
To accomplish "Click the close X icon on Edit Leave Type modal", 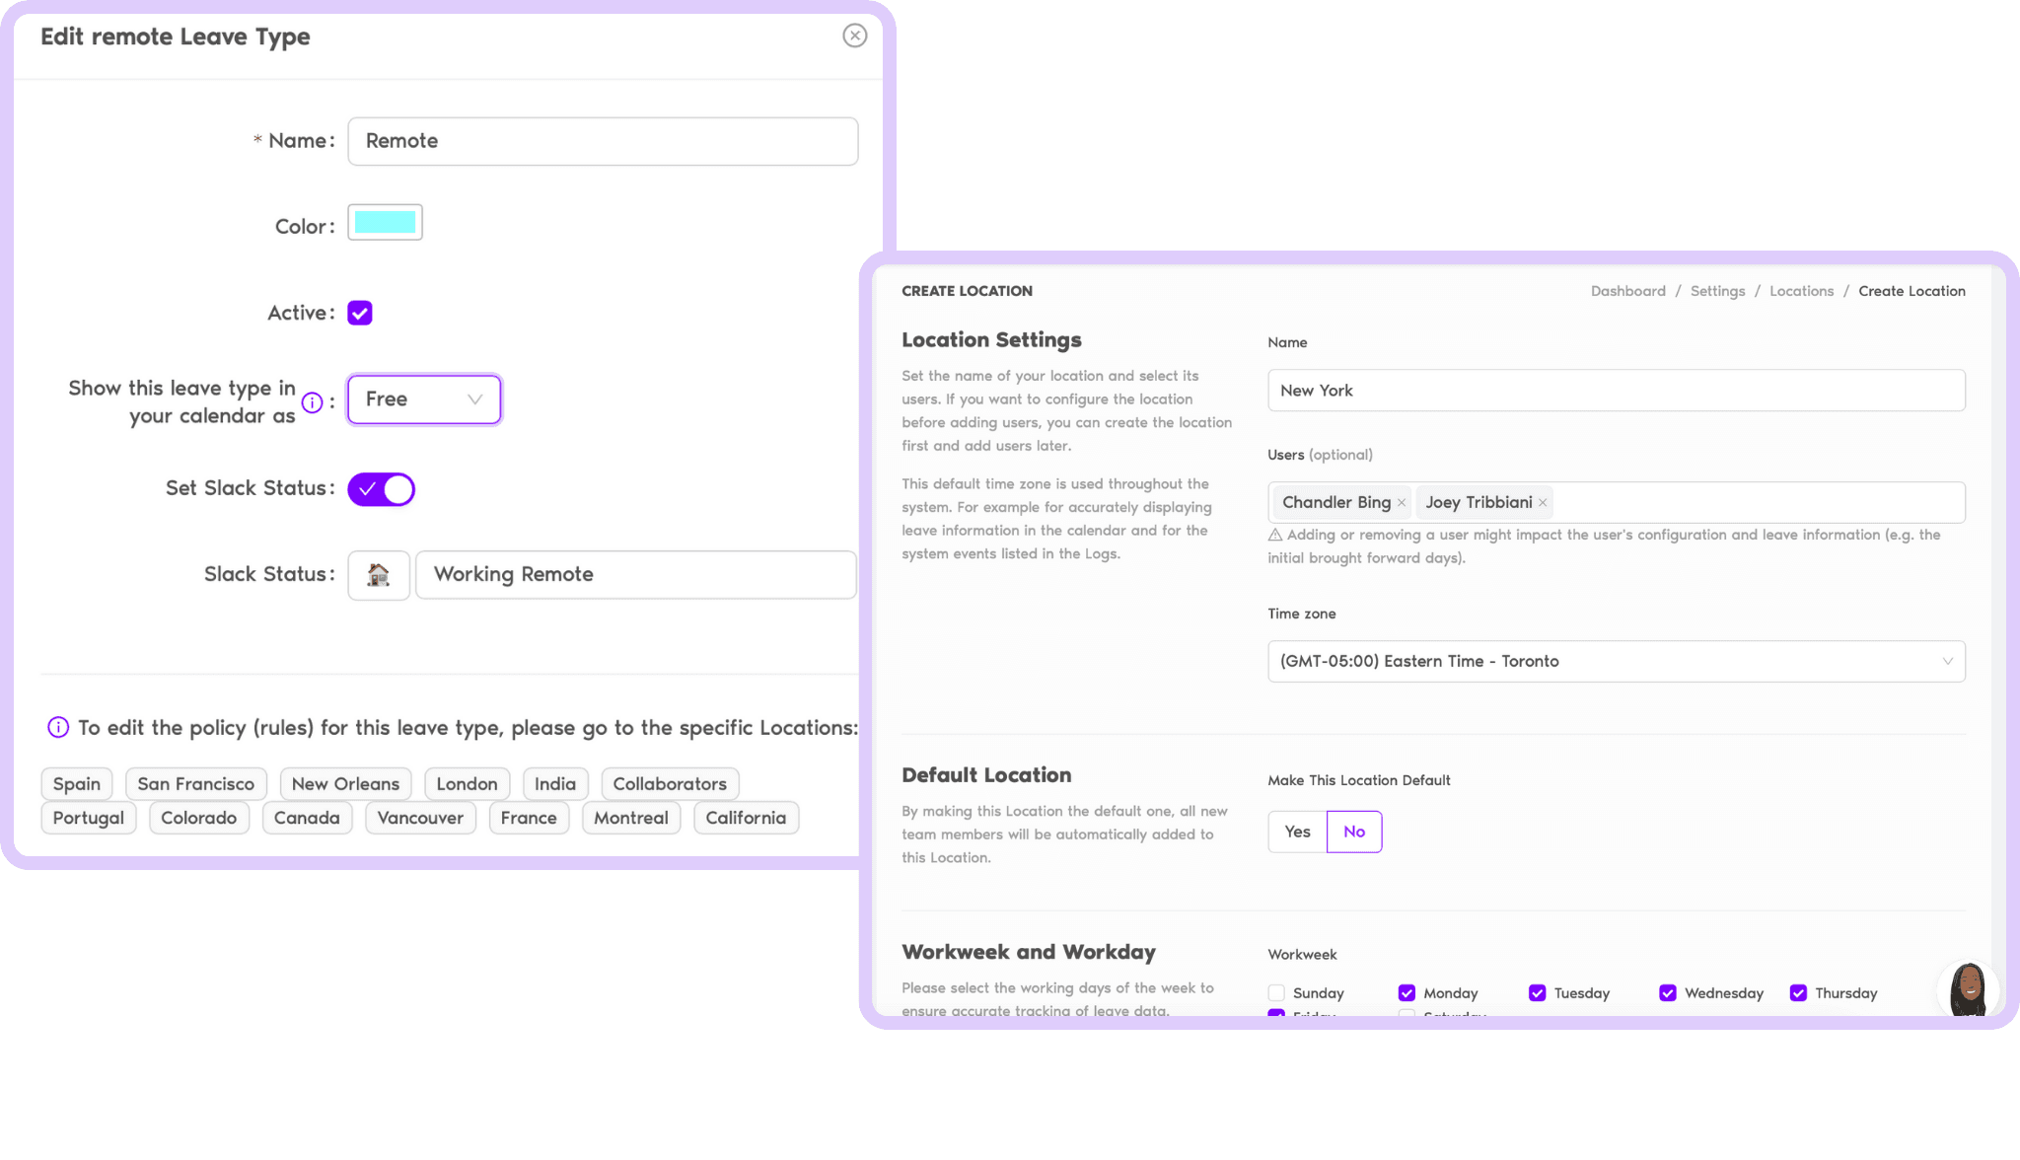I will 856,36.
